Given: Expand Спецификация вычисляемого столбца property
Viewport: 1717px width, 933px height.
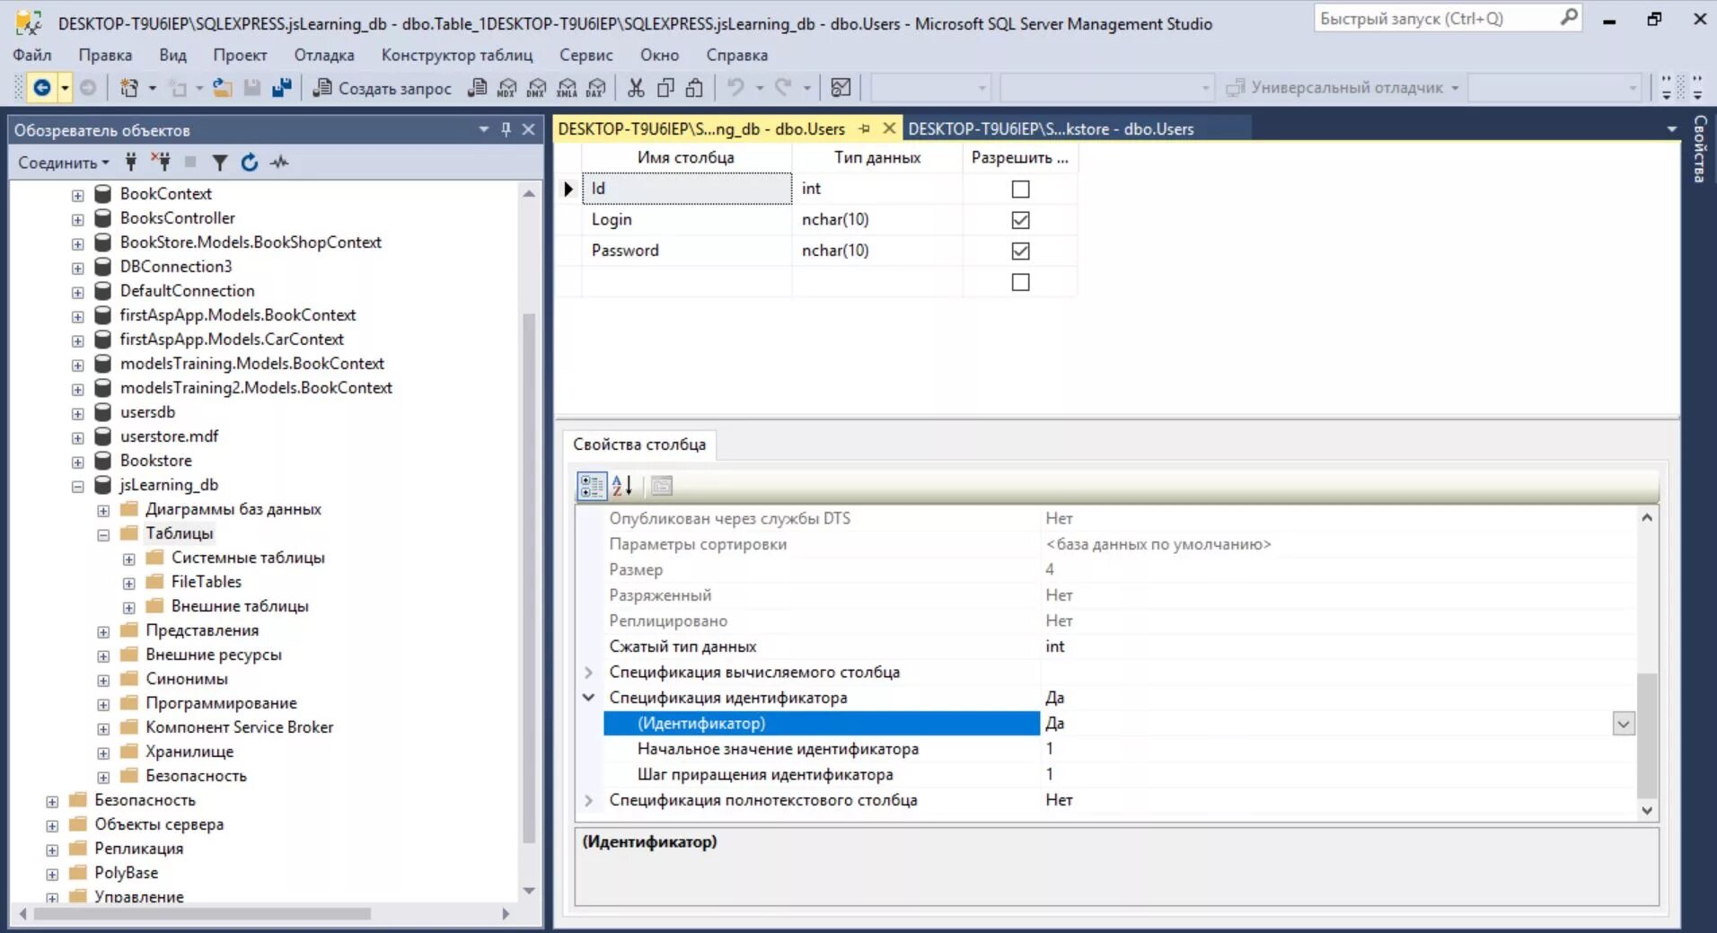Looking at the screenshot, I should [x=588, y=673].
